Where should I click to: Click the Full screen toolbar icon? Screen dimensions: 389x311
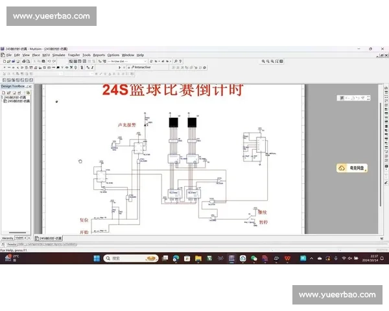(281, 62)
